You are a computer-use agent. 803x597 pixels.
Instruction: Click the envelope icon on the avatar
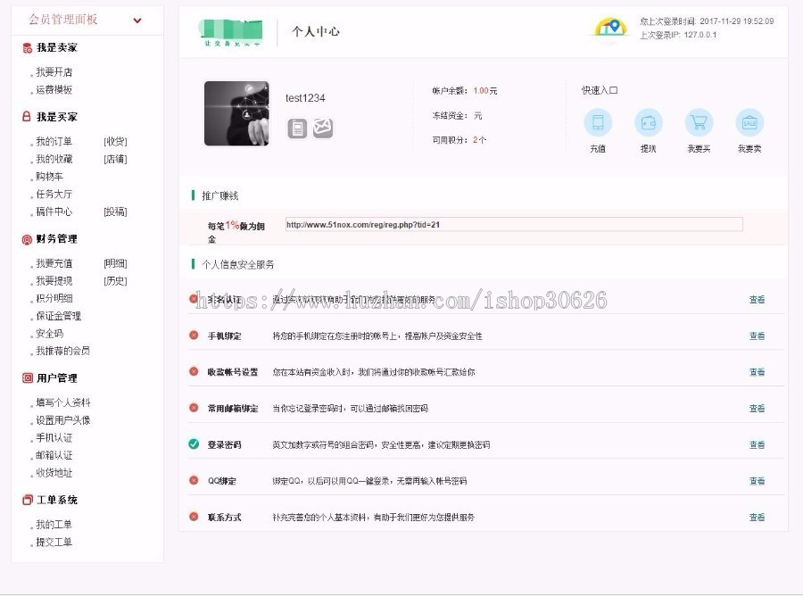point(323,128)
